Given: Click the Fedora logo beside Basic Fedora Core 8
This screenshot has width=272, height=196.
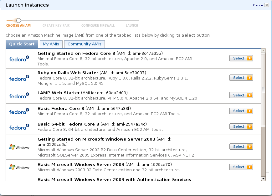Looking at the screenshot, I should (x=19, y=111).
